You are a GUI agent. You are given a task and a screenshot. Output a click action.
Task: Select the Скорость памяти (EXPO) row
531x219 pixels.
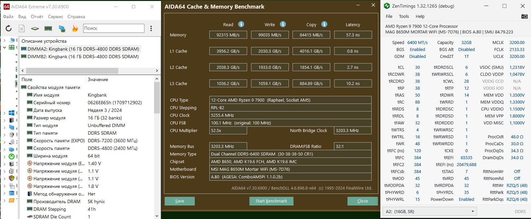pos(87,141)
